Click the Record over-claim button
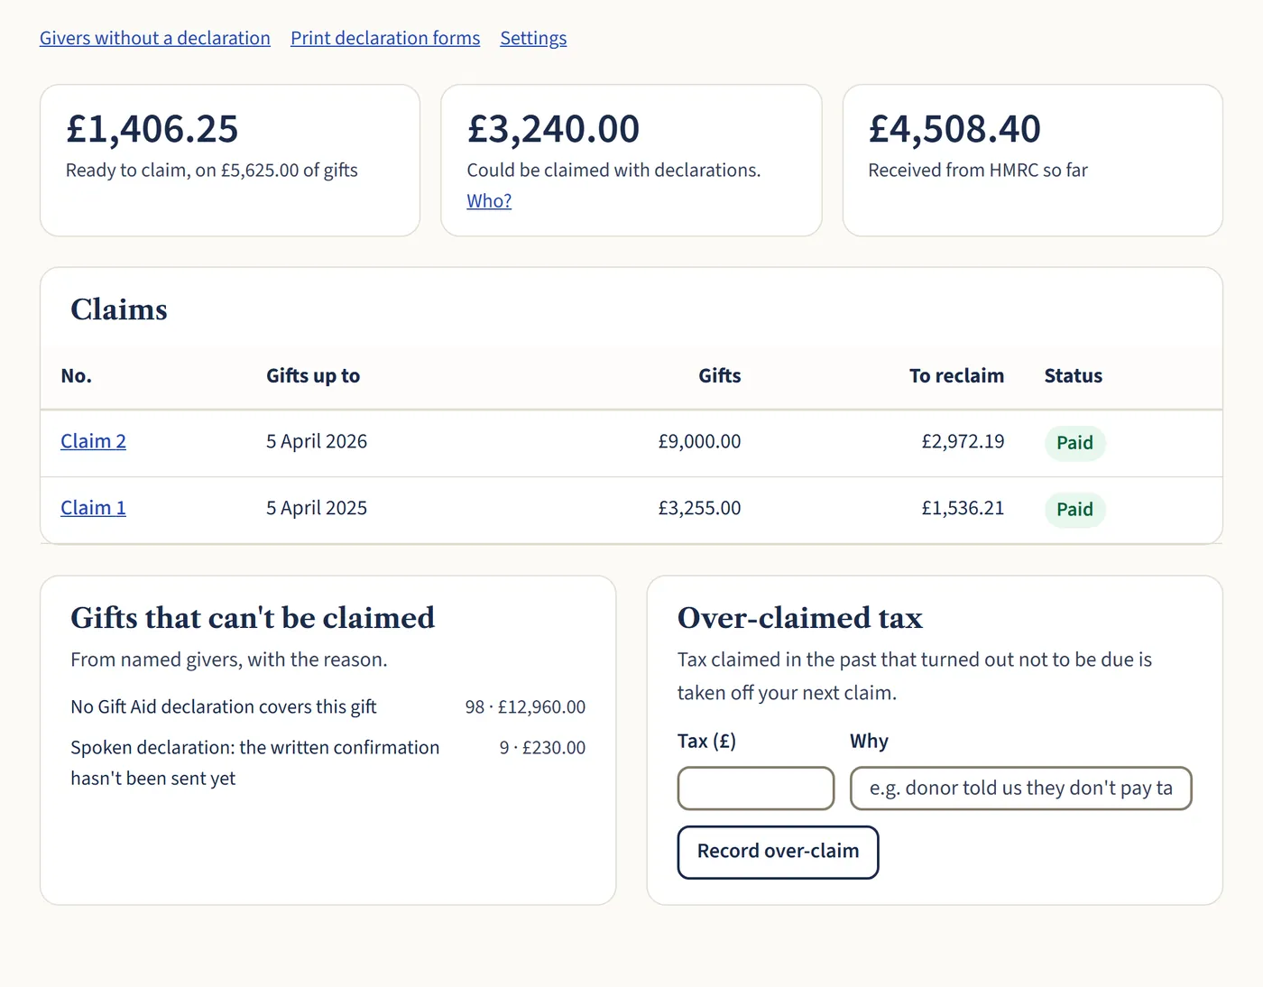1263x987 pixels. (x=778, y=852)
